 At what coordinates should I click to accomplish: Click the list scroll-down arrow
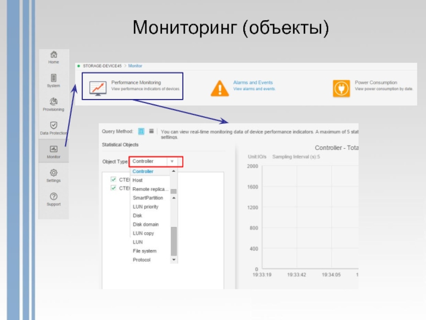click(x=174, y=260)
